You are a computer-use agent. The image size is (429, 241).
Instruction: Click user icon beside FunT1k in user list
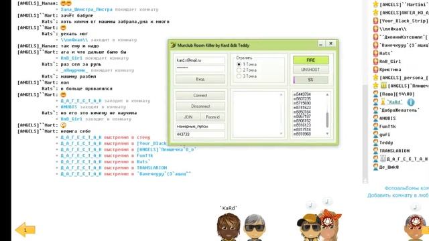(x=375, y=127)
